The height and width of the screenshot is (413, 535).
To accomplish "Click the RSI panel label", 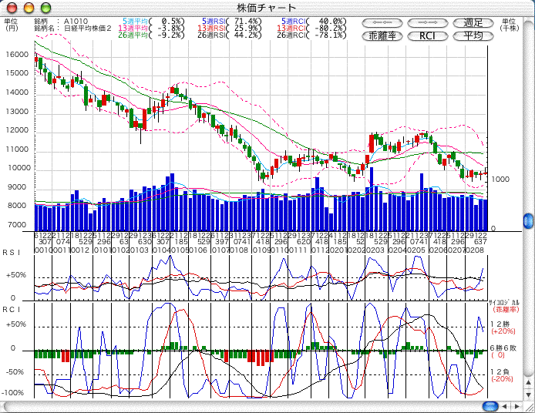I will [12, 253].
